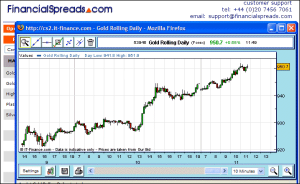Click the chart horizontal scrollbar thumb
This screenshot has width=300, height=184.
tap(212, 170)
